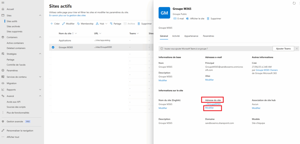Click the Partage sharing icon
300x144 pixels.
111,24
